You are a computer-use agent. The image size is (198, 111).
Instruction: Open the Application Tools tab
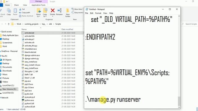tap(38, 5)
